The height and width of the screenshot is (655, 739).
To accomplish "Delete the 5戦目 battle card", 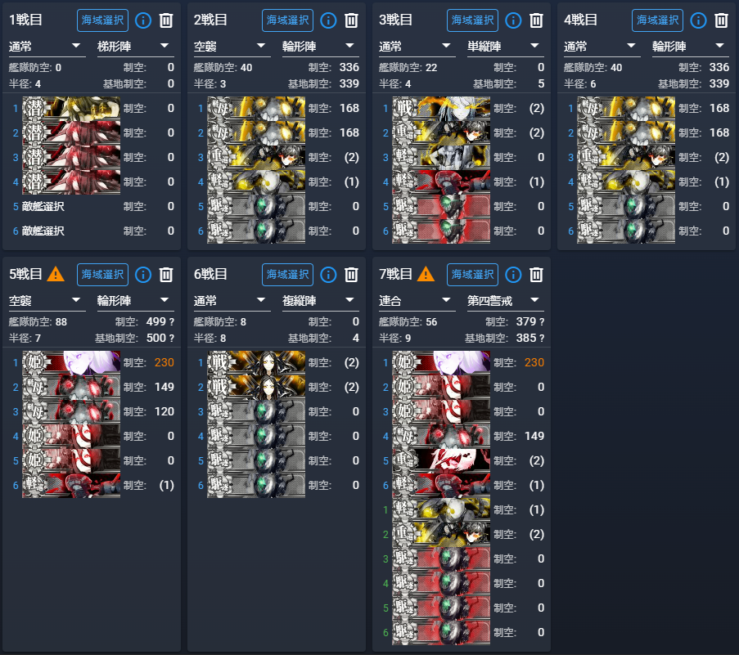I will [x=166, y=275].
